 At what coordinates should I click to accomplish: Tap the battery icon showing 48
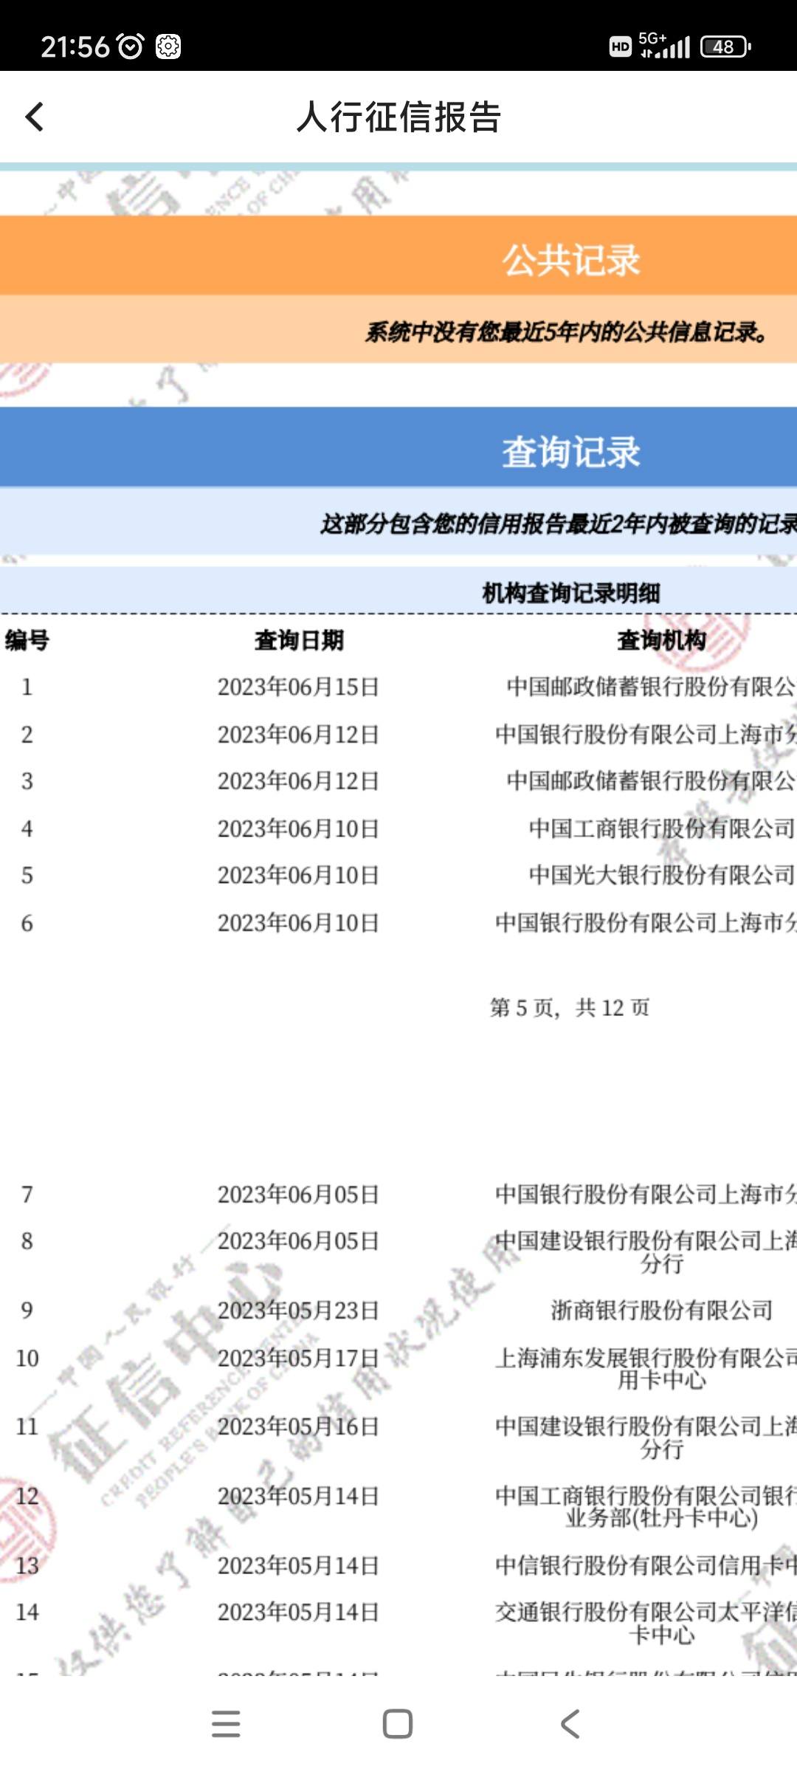[x=725, y=47]
